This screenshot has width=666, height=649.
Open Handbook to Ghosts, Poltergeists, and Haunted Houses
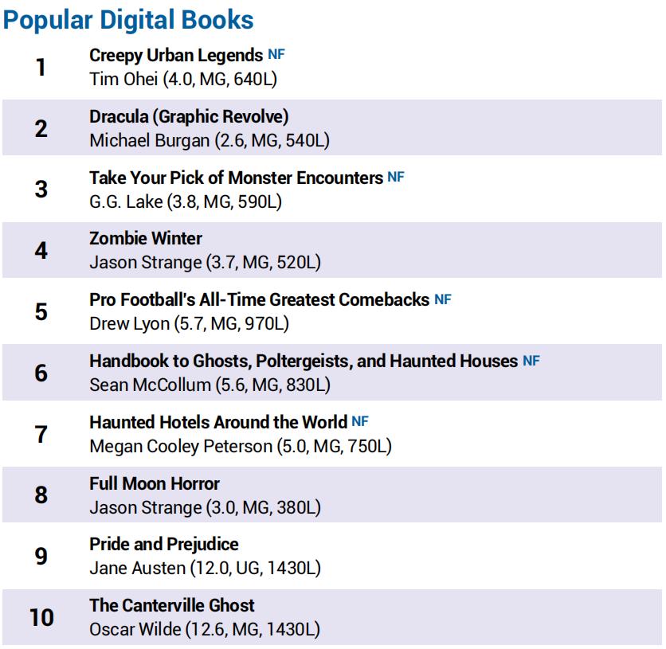(303, 362)
